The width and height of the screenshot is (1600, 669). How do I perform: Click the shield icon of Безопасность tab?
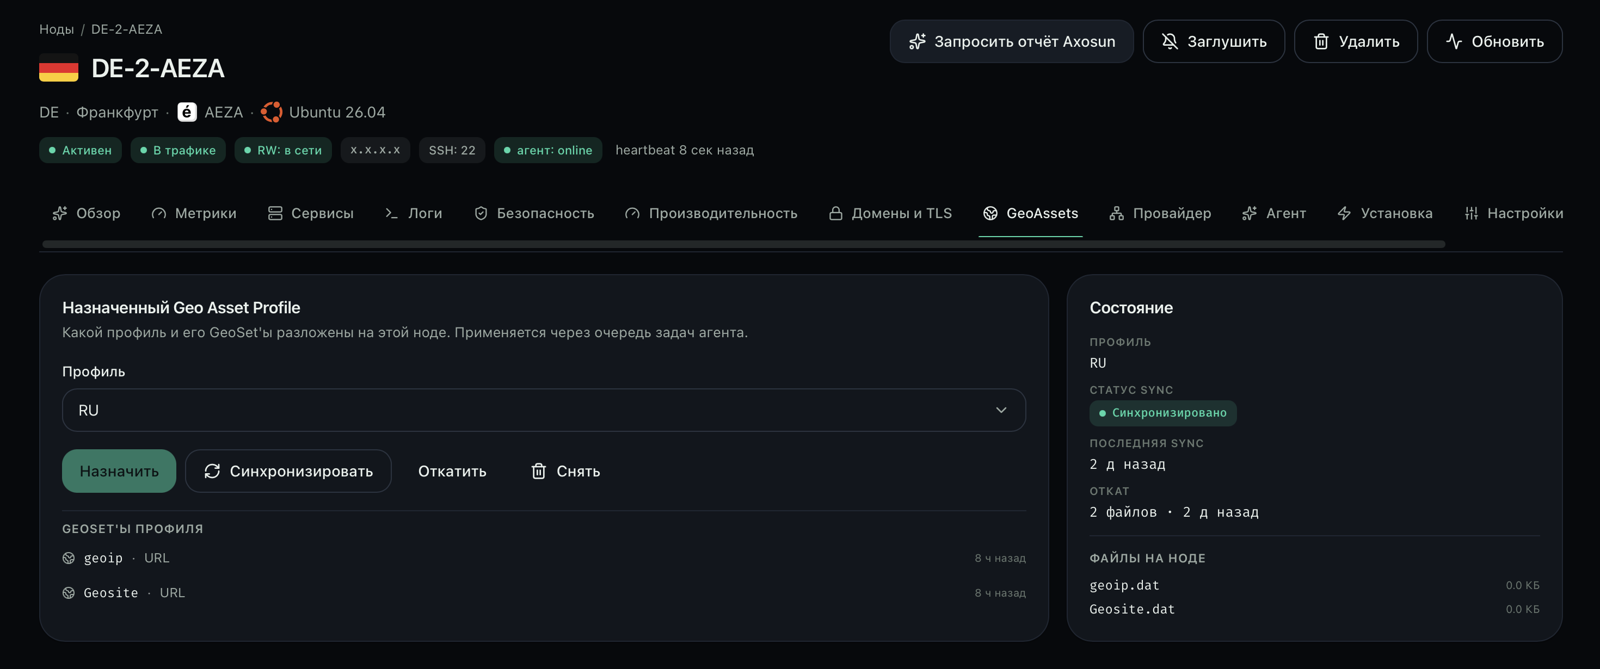(x=481, y=214)
